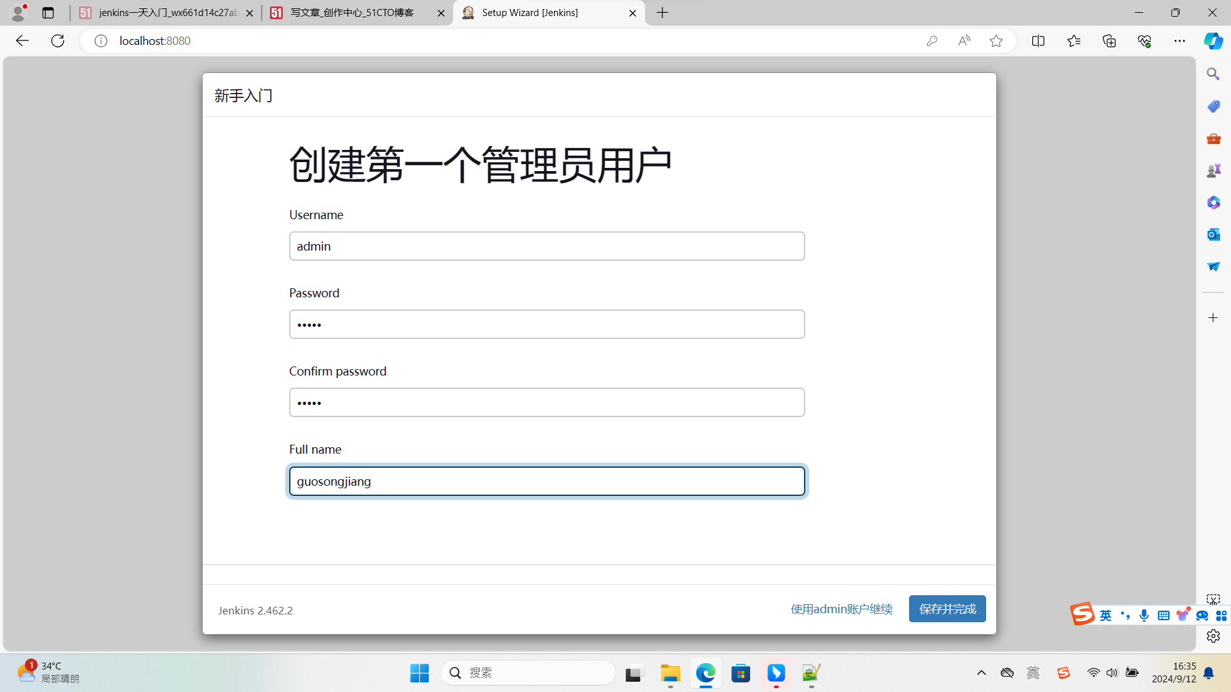The width and height of the screenshot is (1231, 692).
Task: Open the Shopping tag sidebar icon
Action: (x=1213, y=106)
